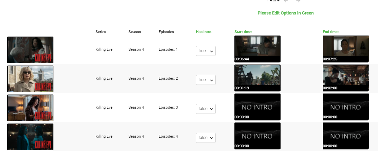Select the Killing Eve Episode 4 poster thumbnail
This screenshot has width=378, height=157.
(31, 137)
